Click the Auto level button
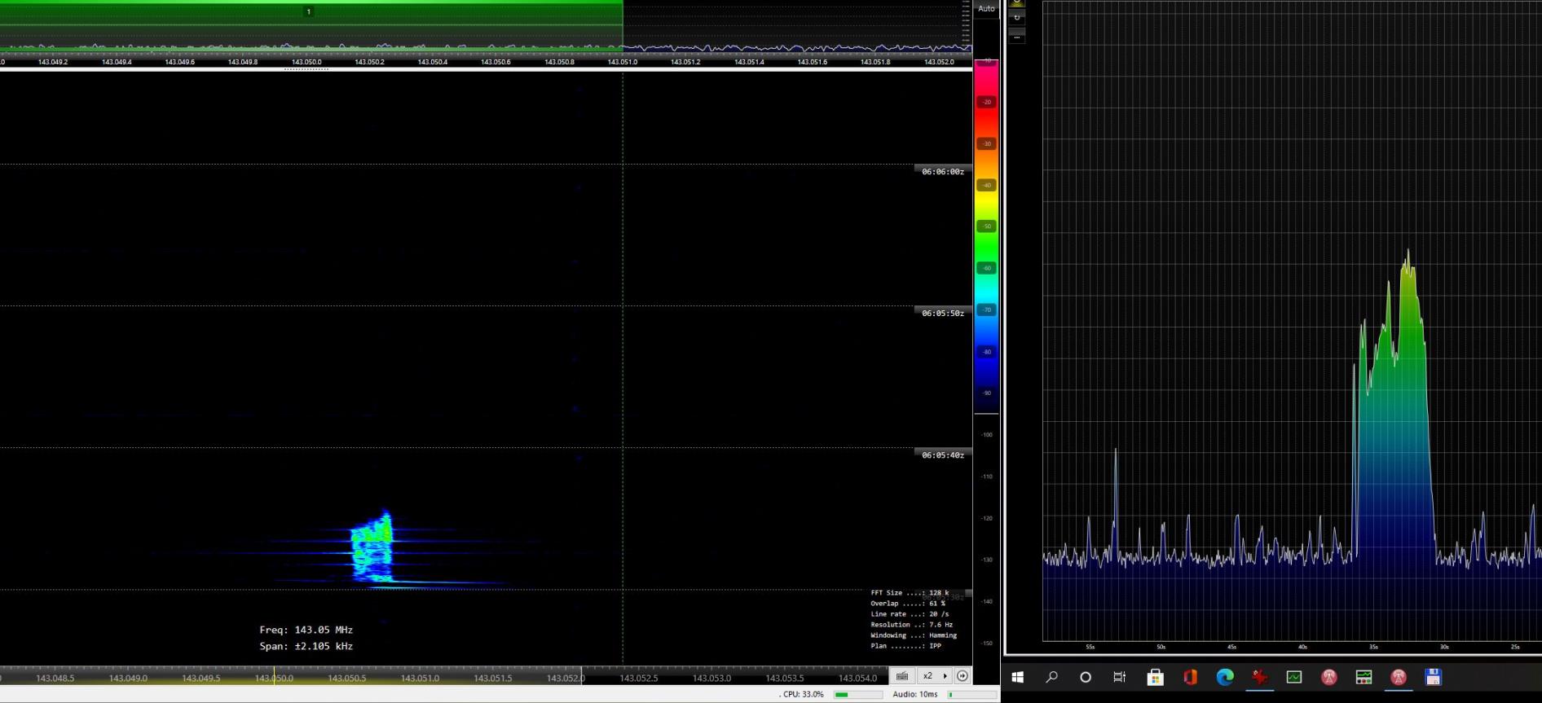This screenshot has width=1542, height=703. tap(986, 8)
